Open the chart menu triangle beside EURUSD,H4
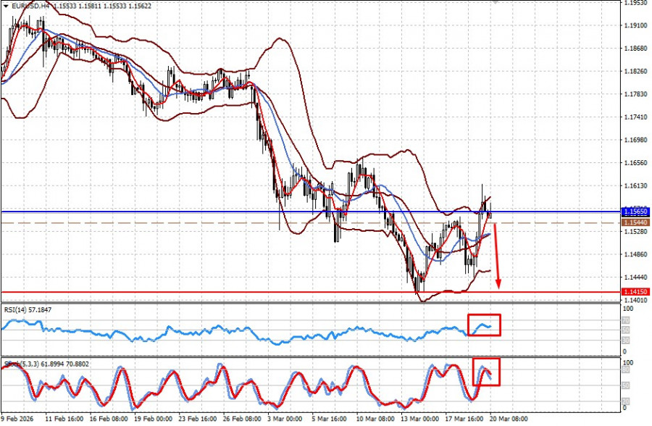This screenshot has width=652, height=426. [5, 7]
